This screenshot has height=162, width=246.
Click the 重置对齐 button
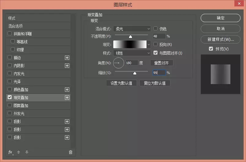161,63
